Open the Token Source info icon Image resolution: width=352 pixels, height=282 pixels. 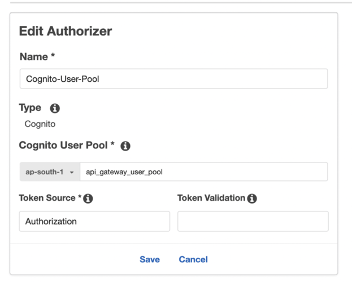pyautogui.click(x=88, y=199)
